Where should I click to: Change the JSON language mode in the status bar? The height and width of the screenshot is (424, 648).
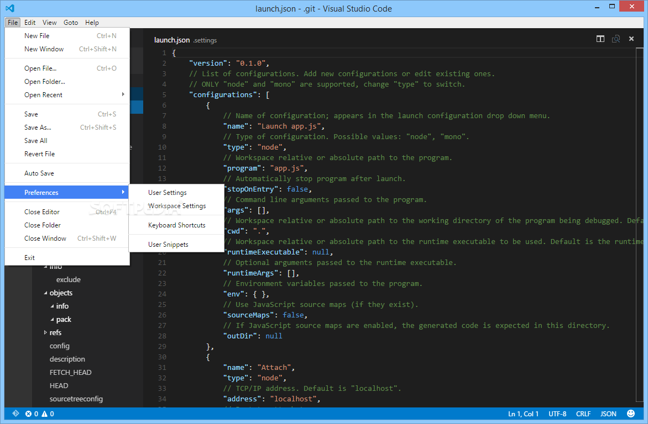[x=608, y=414]
